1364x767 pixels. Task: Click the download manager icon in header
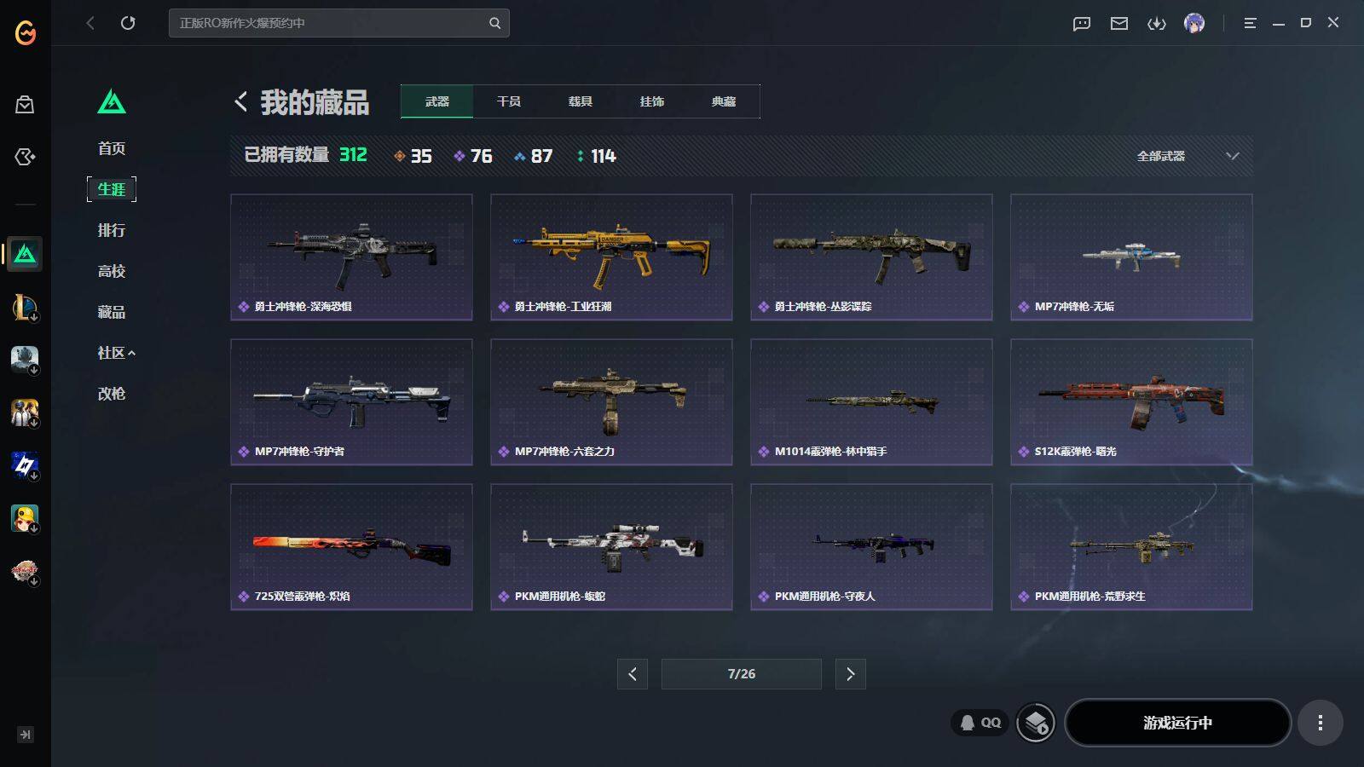pyautogui.click(x=1157, y=23)
